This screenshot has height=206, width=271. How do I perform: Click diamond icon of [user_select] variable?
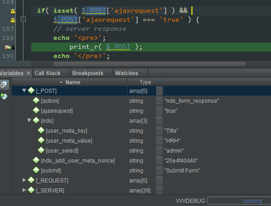pyautogui.click(x=41, y=150)
